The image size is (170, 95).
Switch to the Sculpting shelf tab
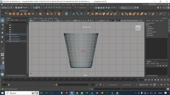click(32, 11)
